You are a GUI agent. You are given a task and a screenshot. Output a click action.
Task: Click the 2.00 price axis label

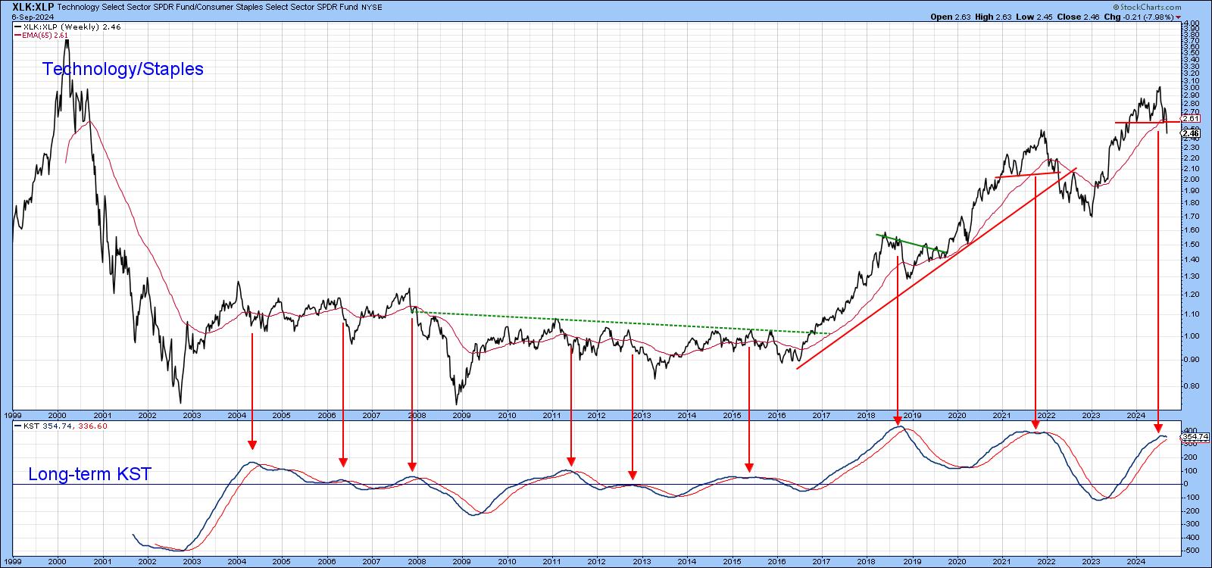[1191, 179]
